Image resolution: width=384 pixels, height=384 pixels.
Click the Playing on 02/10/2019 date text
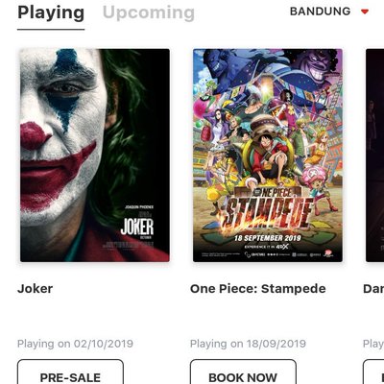click(75, 344)
